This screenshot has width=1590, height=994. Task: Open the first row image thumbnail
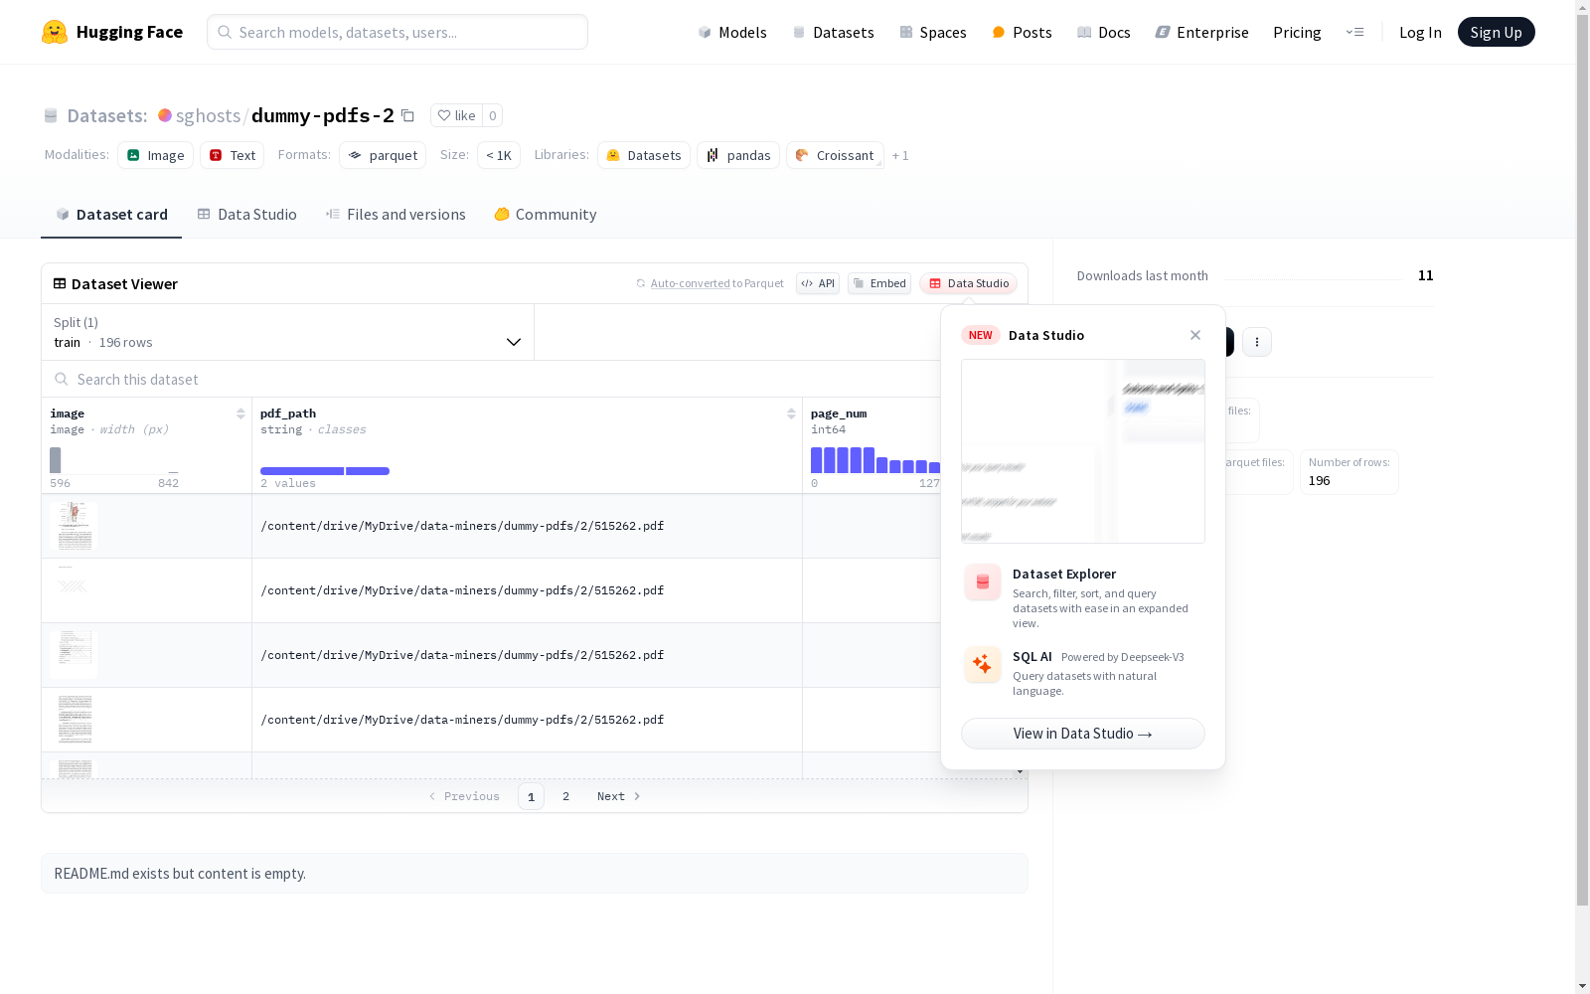(x=74, y=526)
